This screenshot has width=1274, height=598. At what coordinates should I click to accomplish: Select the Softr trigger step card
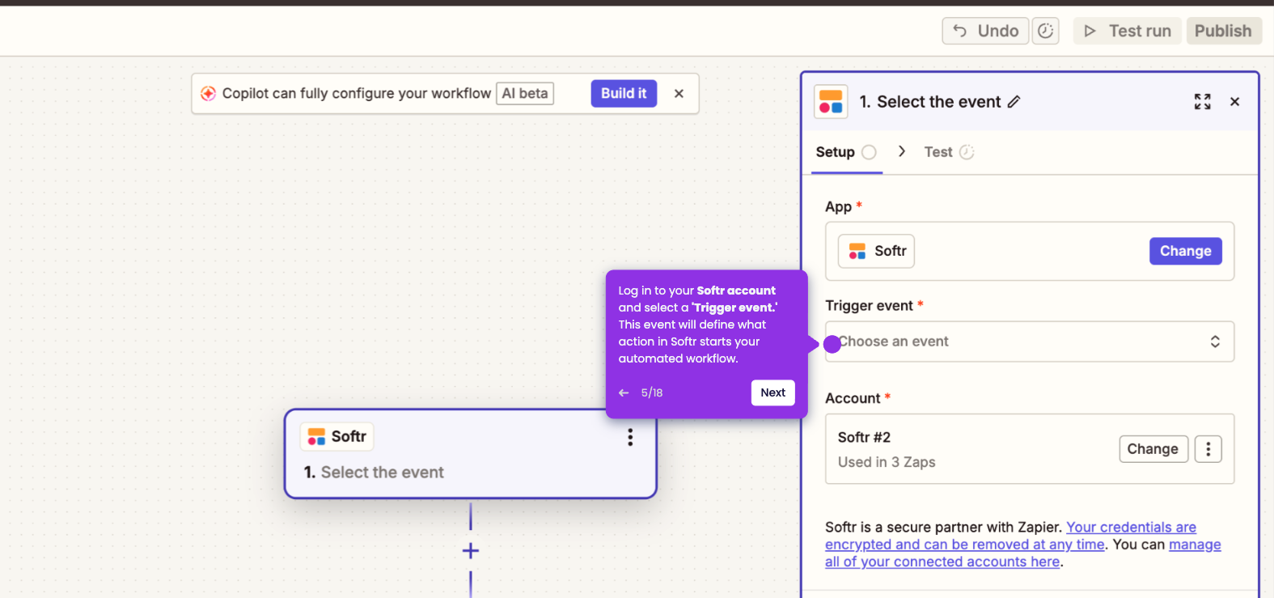[x=470, y=454]
